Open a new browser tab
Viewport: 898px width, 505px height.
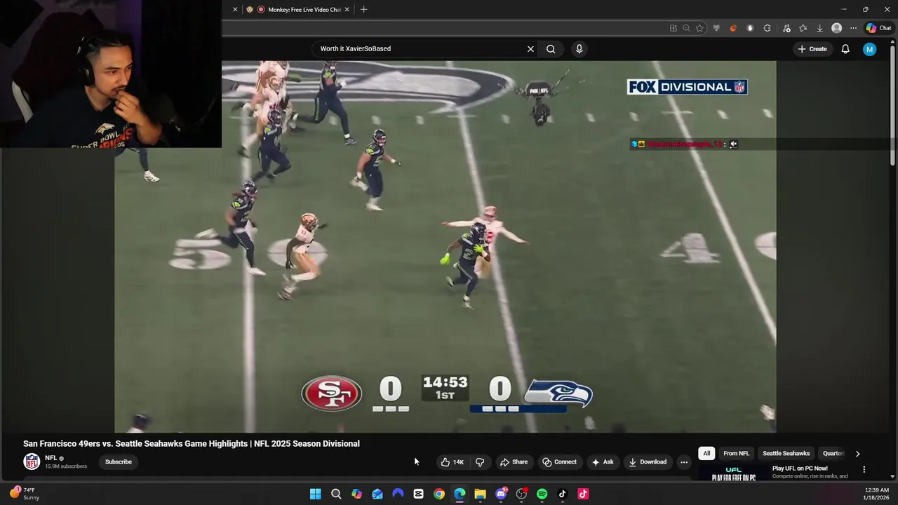coord(363,10)
